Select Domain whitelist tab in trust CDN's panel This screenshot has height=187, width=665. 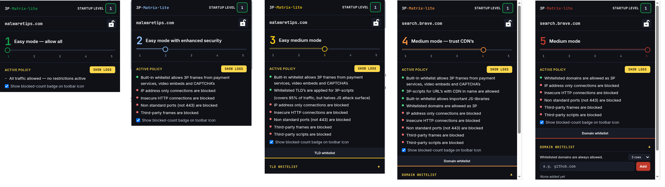[x=457, y=161]
